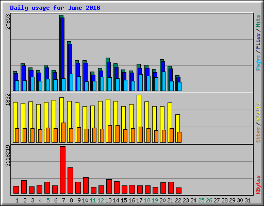264x206 pixels.
Task: Select the red KBytes bar for day 7
Action: (62, 170)
